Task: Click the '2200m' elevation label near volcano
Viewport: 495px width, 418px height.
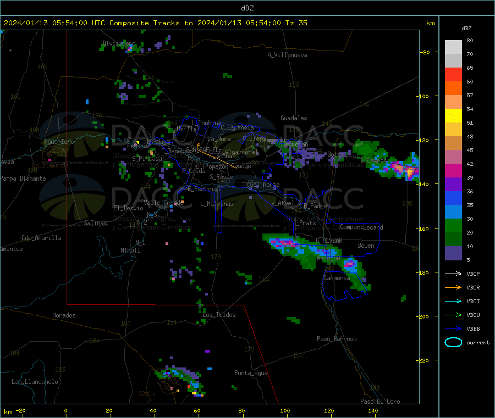Action: click(x=146, y=394)
